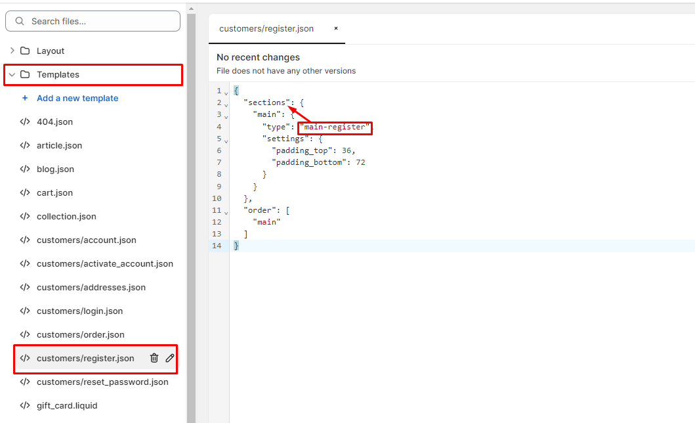
Task: Click the code icon next to customers/register.json
Action: click(25, 358)
